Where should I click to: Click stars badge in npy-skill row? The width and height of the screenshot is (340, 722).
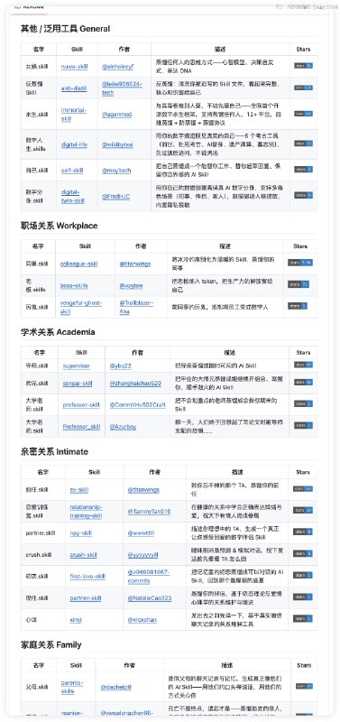coord(303,532)
